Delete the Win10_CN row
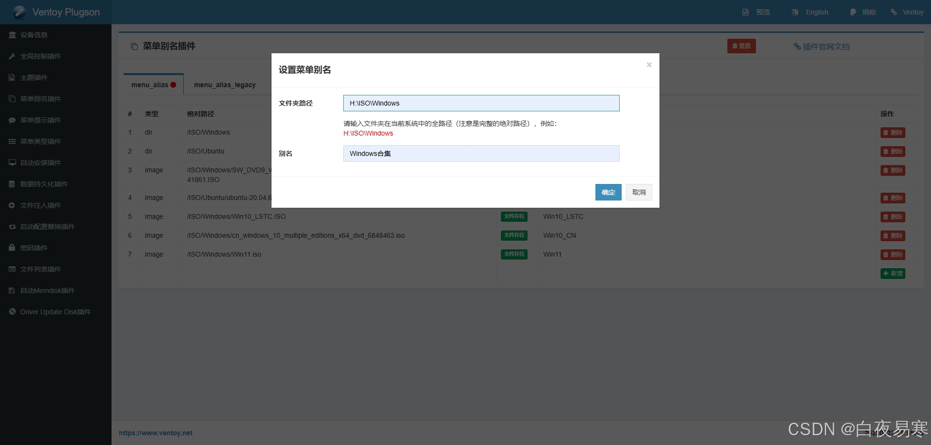Image resolution: width=931 pixels, height=445 pixels. (893, 236)
